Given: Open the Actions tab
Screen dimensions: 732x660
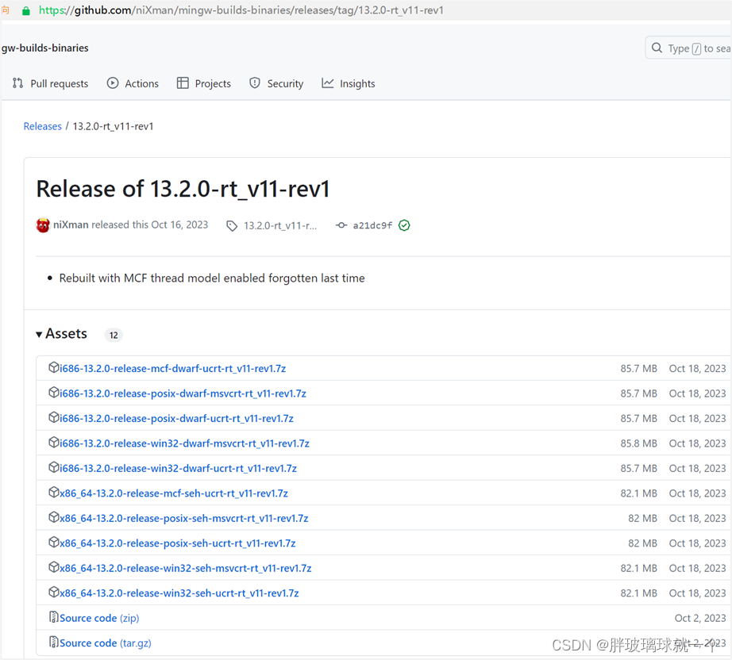Looking at the screenshot, I should pos(133,83).
